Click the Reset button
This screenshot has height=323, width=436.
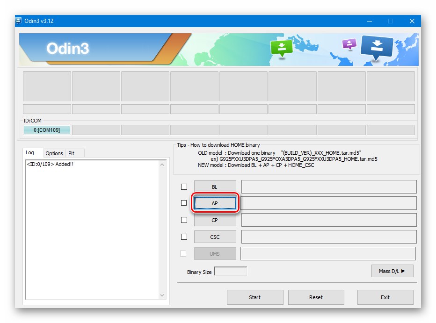coord(316,297)
